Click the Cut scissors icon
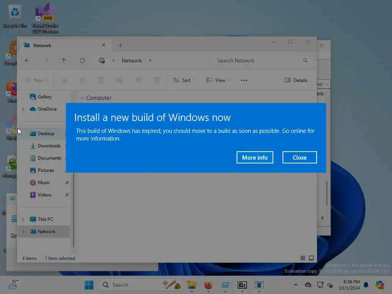Screen dimensions: 392x294 tap(64, 80)
